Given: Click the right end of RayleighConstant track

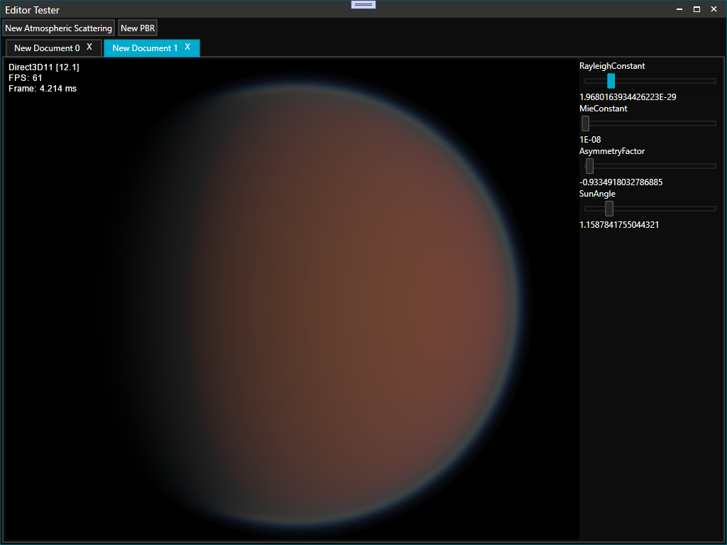Looking at the screenshot, I should tap(712, 81).
